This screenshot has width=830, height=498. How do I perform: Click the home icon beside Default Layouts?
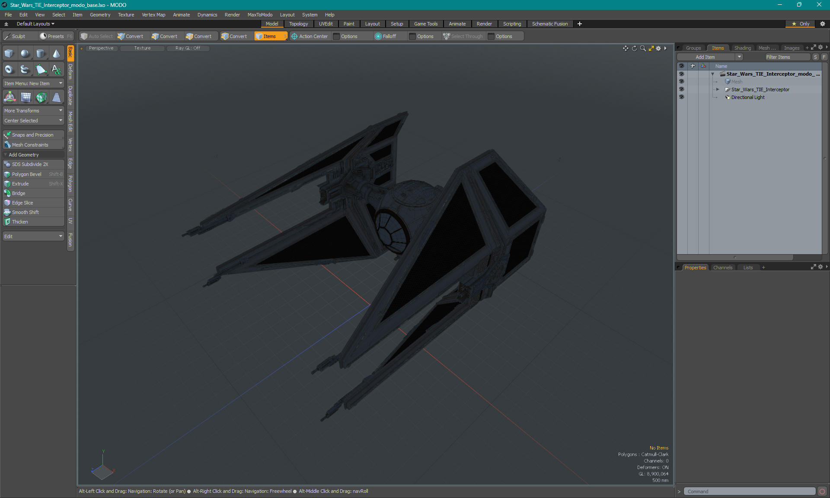pos(6,24)
